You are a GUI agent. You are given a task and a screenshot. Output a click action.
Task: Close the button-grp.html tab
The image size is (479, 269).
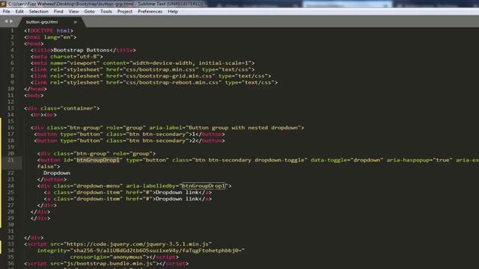click(75, 22)
